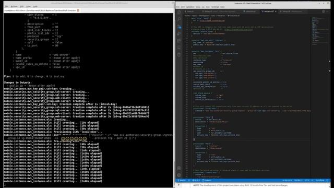Open the View menu in VS Code
Screen dimensions: 334x188
pyautogui.click(x=198, y=7)
